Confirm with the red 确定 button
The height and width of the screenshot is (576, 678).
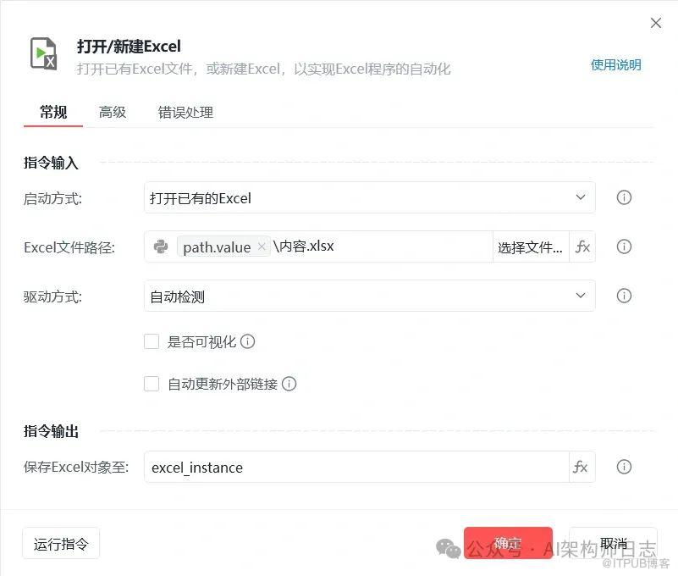[508, 543]
